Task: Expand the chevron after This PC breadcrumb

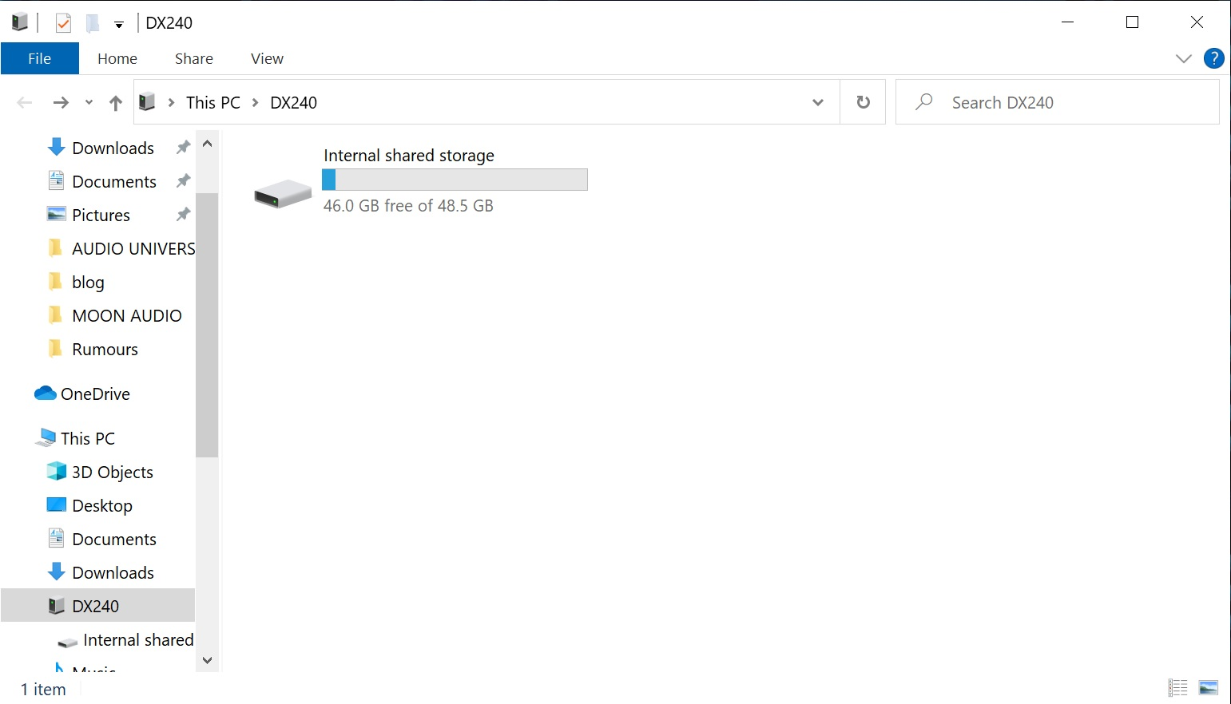Action: click(x=256, y=102)
